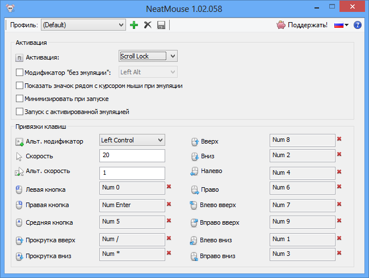Screen dimensions: 369x278
Task: Clear the Num 1 down-left binding
Action: 339,238
